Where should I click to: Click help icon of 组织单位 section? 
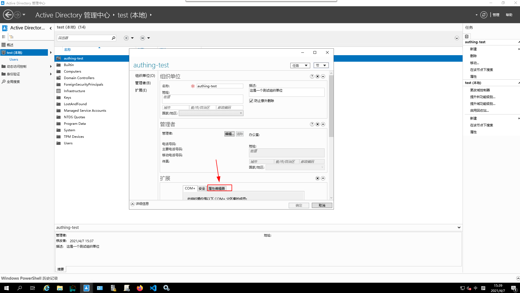click(312, 76)
